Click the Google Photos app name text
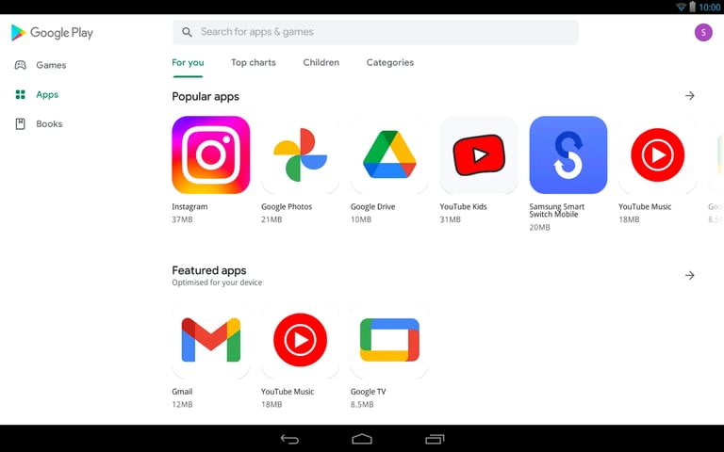The width and height of the screenshot is (724, 452). 287,206
